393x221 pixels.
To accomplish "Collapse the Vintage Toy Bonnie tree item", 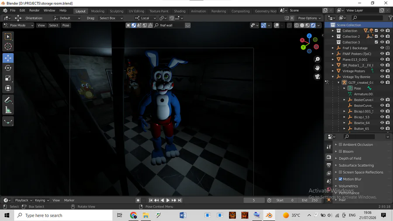I will click(333, 77).
